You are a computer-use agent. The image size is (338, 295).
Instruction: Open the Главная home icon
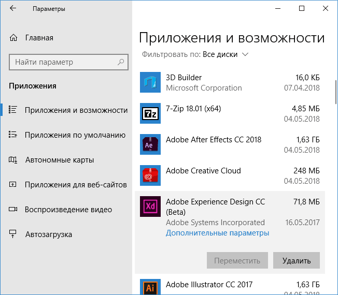(x=13, y=38)
